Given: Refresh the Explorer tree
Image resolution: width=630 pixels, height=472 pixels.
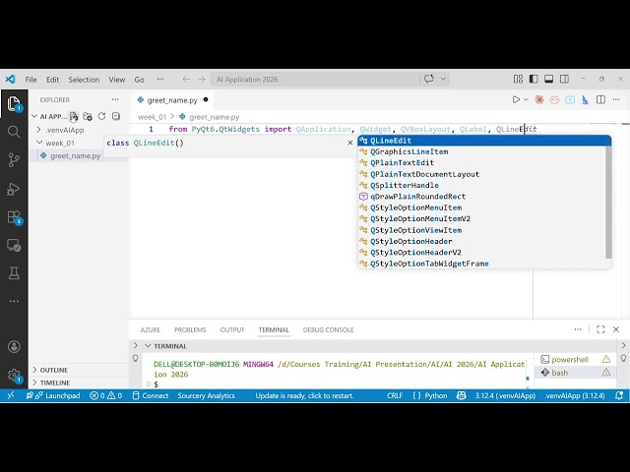Looking at the screenshot, I should tap(101, 116).
